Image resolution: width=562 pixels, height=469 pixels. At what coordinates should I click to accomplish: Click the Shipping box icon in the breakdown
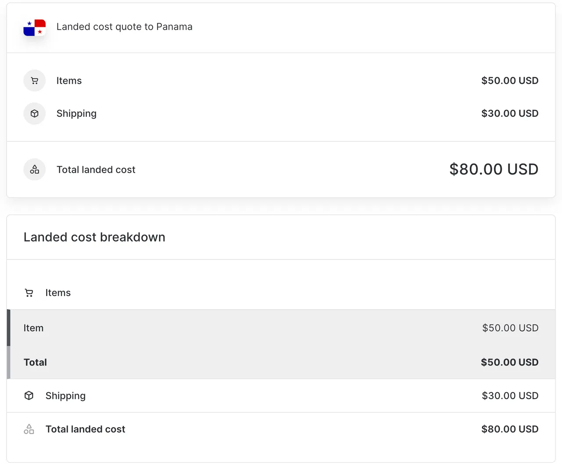point(29,396)
